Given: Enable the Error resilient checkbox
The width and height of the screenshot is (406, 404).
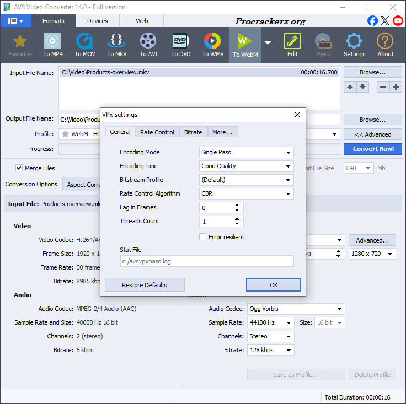Looking at the screenshot, I should coord(203,237).
